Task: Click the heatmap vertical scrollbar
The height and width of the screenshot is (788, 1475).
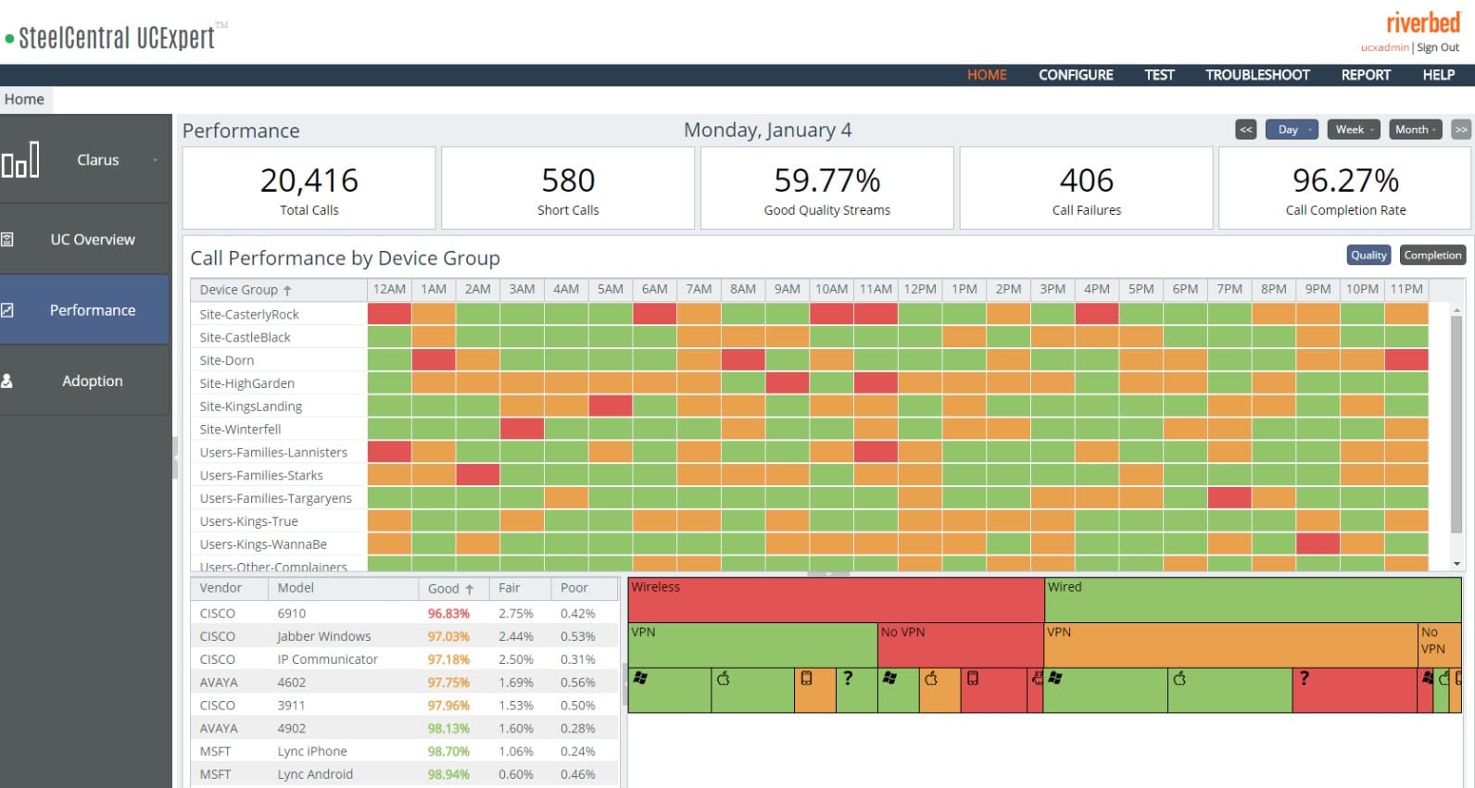Action: click(1456, 424)
